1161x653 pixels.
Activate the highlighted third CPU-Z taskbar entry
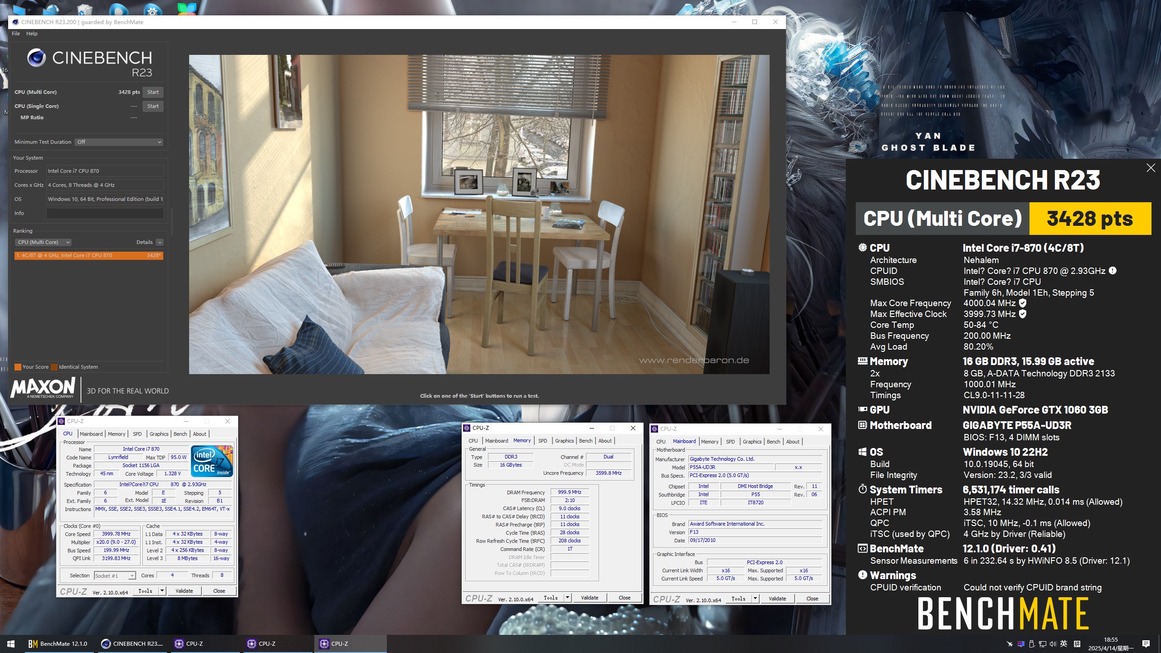point(351,643)
